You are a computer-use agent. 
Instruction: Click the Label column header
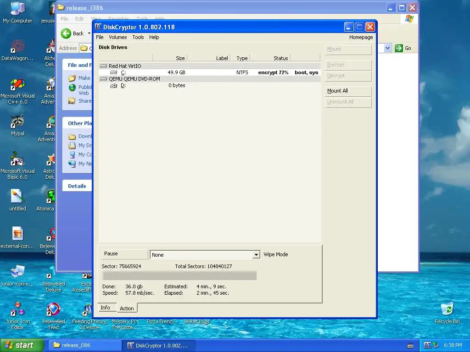(x=209, y=58)
